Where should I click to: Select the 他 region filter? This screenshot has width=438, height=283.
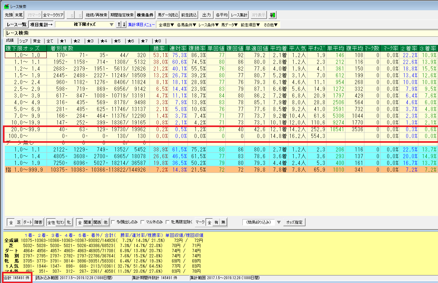coord(105,222)
